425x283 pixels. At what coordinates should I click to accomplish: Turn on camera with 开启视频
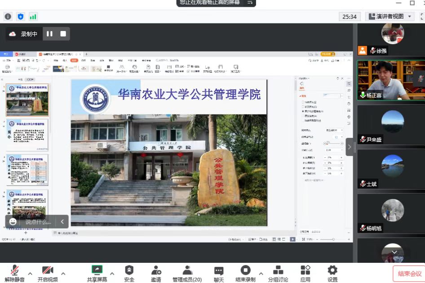click(x=48, y=273)
